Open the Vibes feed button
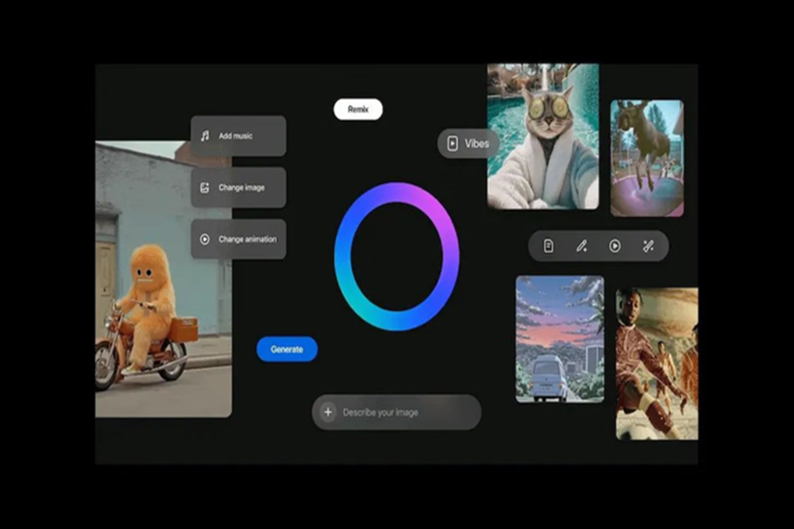 (x=468, y=144)
